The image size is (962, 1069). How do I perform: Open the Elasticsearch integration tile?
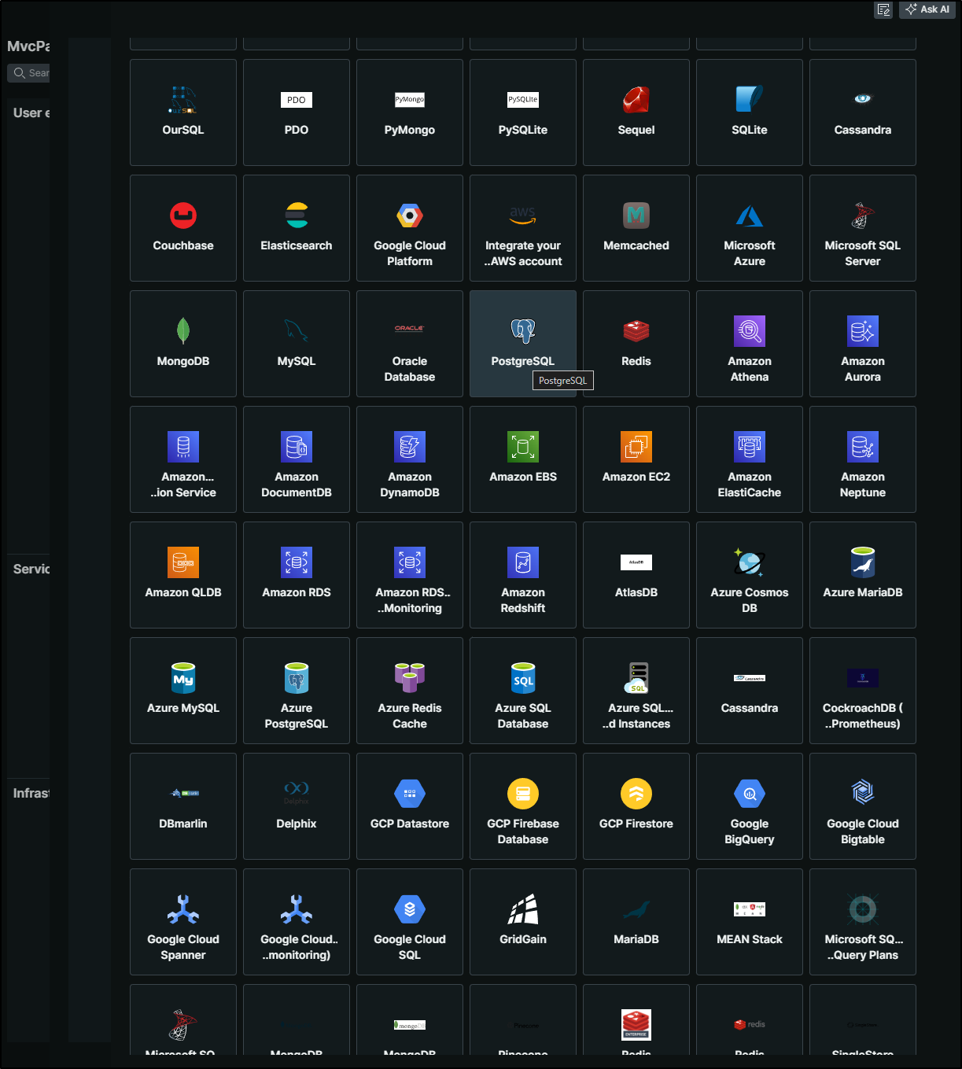[x=297, y=228]
